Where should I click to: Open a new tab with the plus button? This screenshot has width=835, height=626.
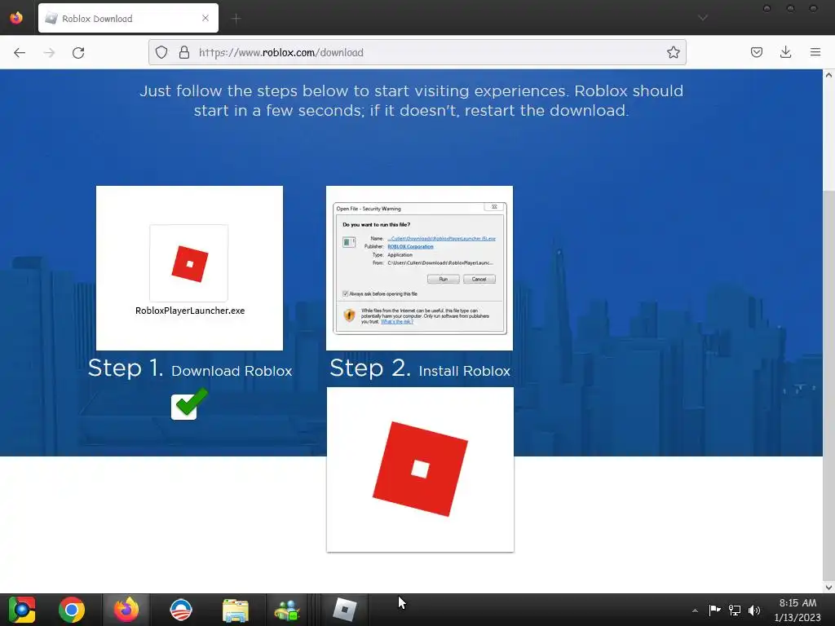[x=236, y=19]
